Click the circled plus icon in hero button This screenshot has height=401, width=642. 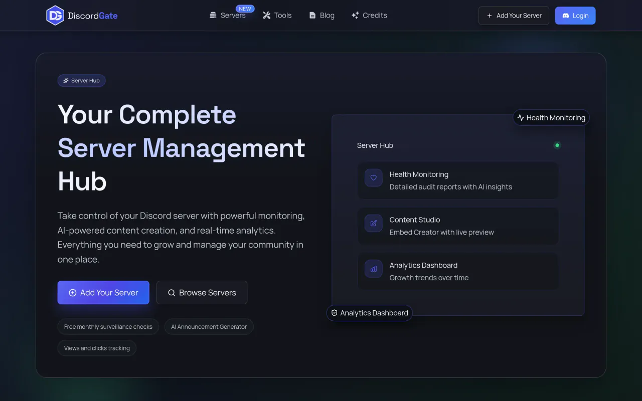tap(73, 293)
